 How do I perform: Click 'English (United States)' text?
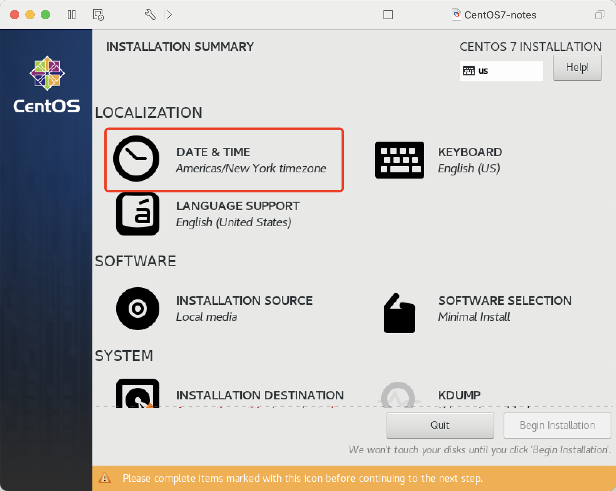click(x=234, y=222)
